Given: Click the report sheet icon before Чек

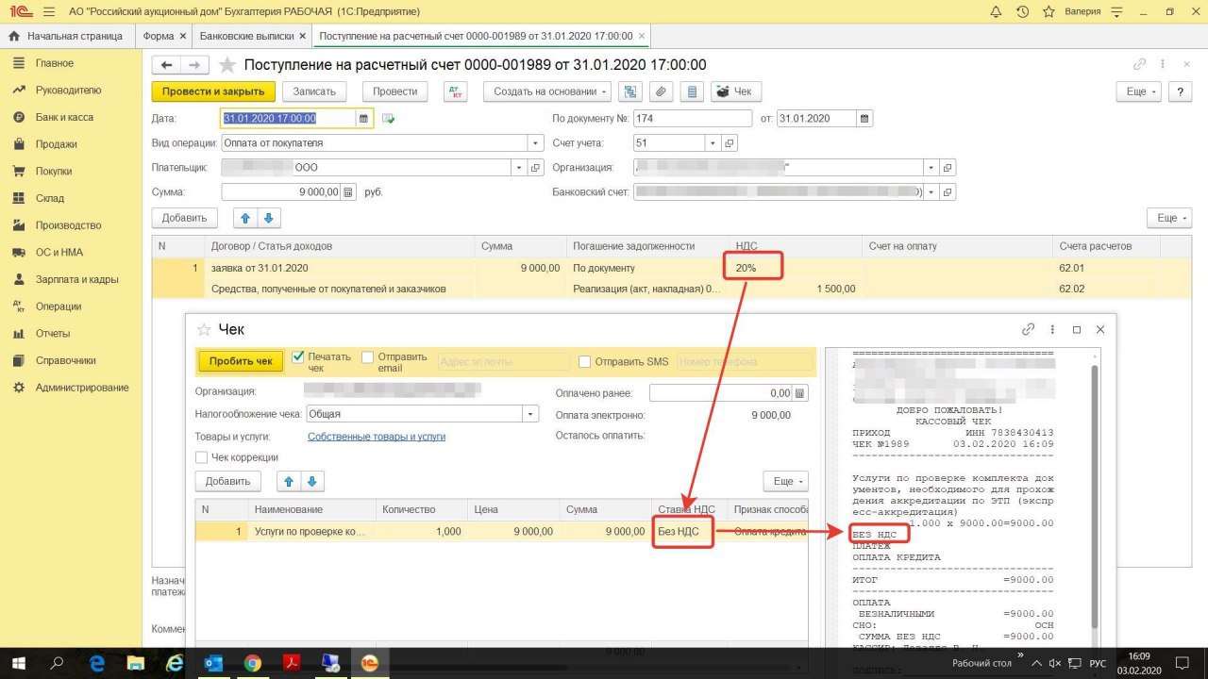Looking at the screenshot, I should [x=692, y=91].
